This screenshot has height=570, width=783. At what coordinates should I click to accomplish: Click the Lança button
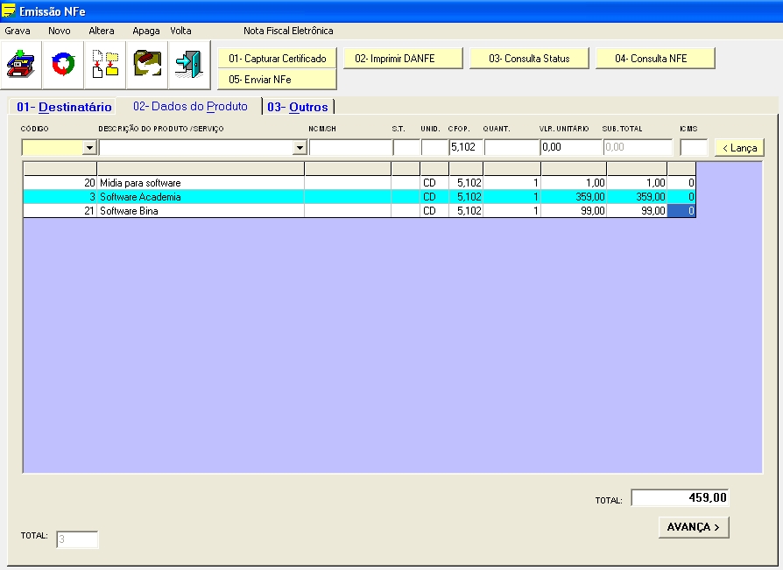click(739, 148)
